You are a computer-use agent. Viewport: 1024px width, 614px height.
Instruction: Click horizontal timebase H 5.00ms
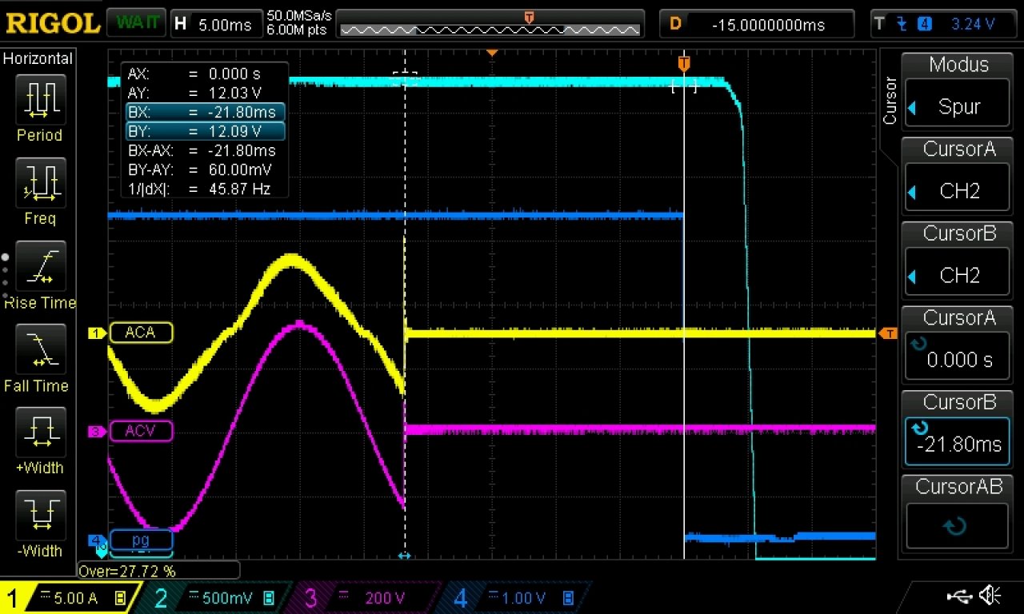pos(217,24)
